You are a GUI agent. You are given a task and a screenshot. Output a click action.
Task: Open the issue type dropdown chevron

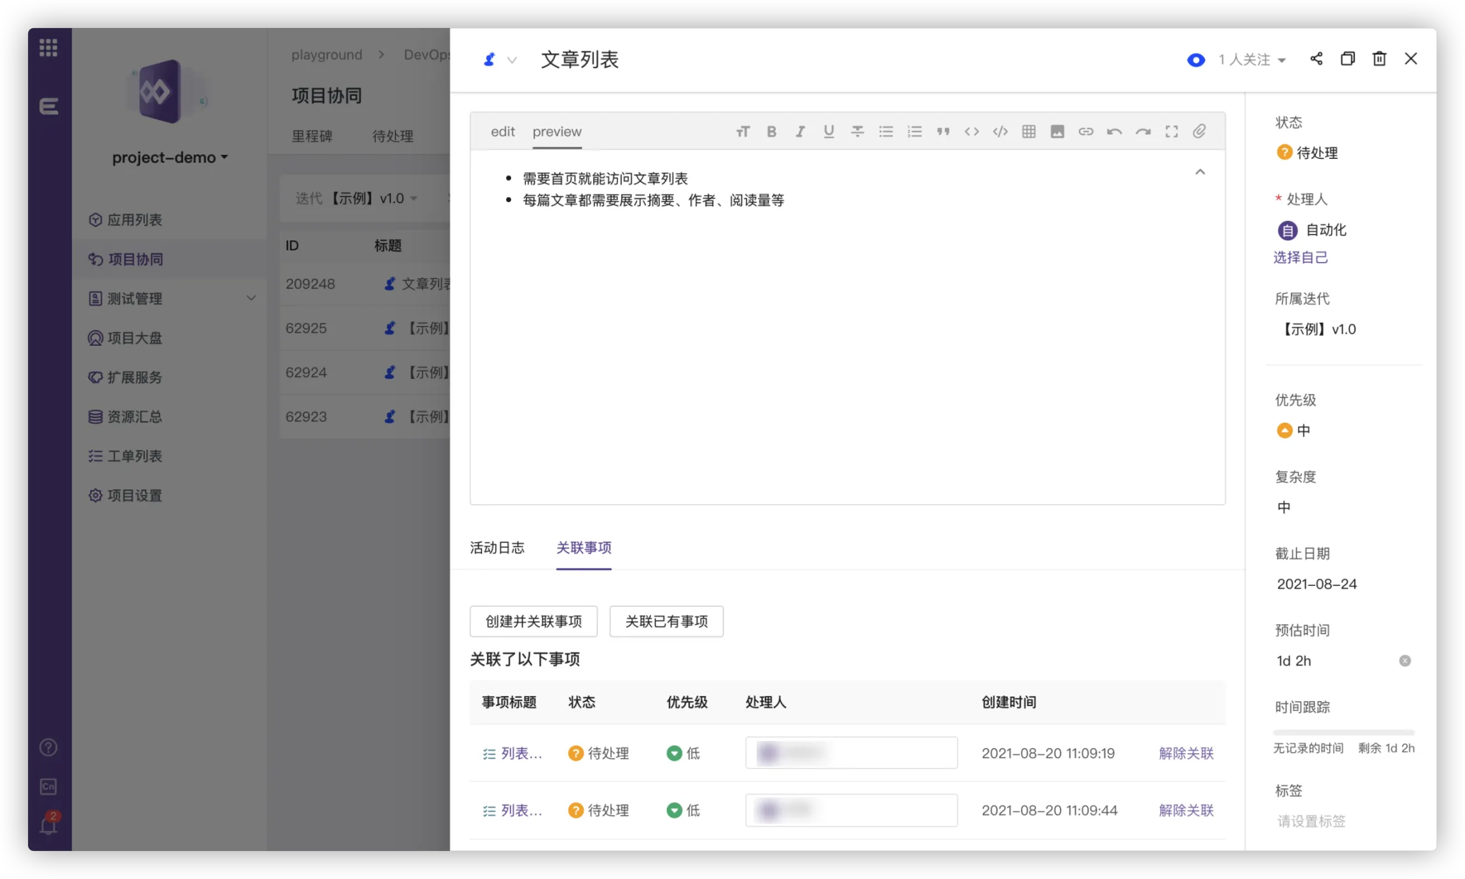(x=512, y=60)
